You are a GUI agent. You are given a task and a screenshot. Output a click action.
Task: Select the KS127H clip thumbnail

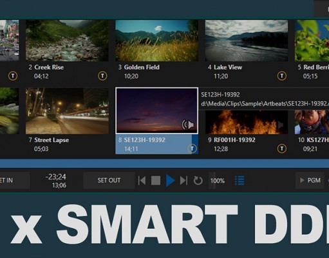point(312,122)
